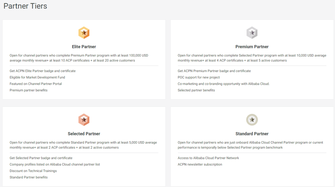Click the co-marketing and co-branding opportunity line
335x187 pixels.
[224, 84]
